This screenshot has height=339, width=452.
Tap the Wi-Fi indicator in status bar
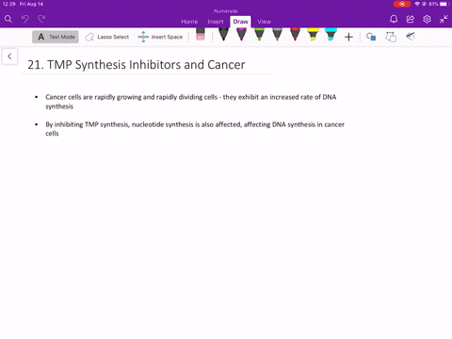tap(417, 4)
